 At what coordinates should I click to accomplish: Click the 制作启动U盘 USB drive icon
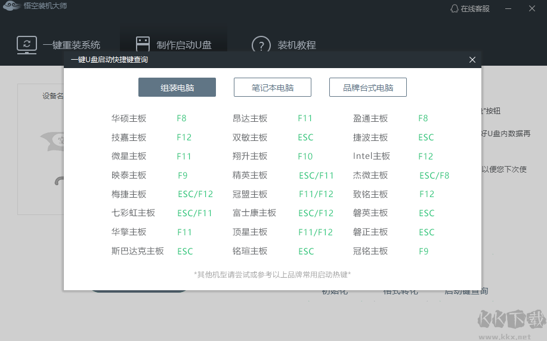[x=143, y=45]
